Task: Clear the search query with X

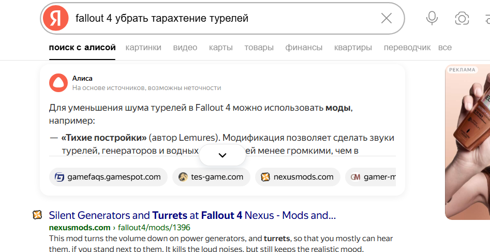Action: click(x=386, y=19)
